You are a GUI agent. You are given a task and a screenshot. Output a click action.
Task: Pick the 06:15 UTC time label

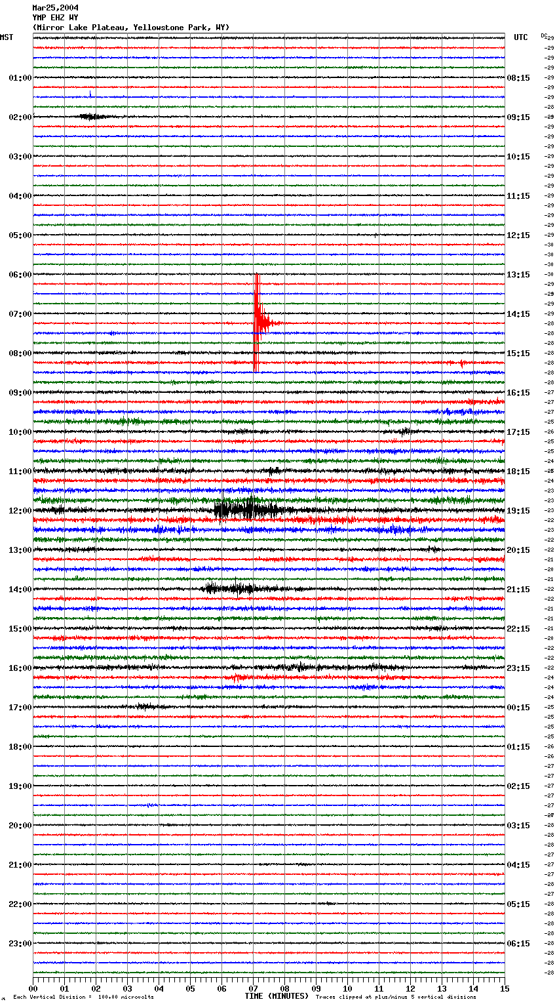[518, 944]
